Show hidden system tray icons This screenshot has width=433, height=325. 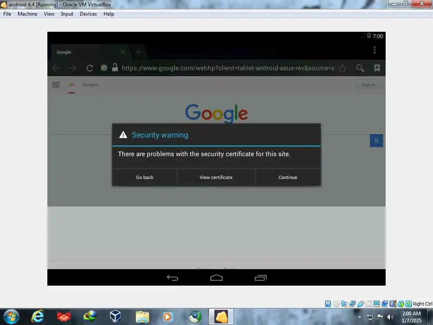[359, 317]
